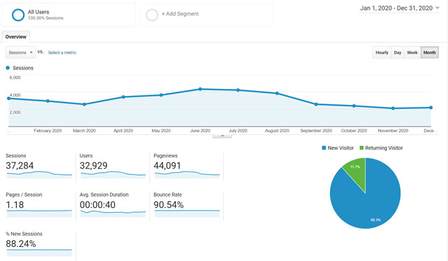Click the November 2020 data point
Screen dimensions: 448x261
(393, 108)
